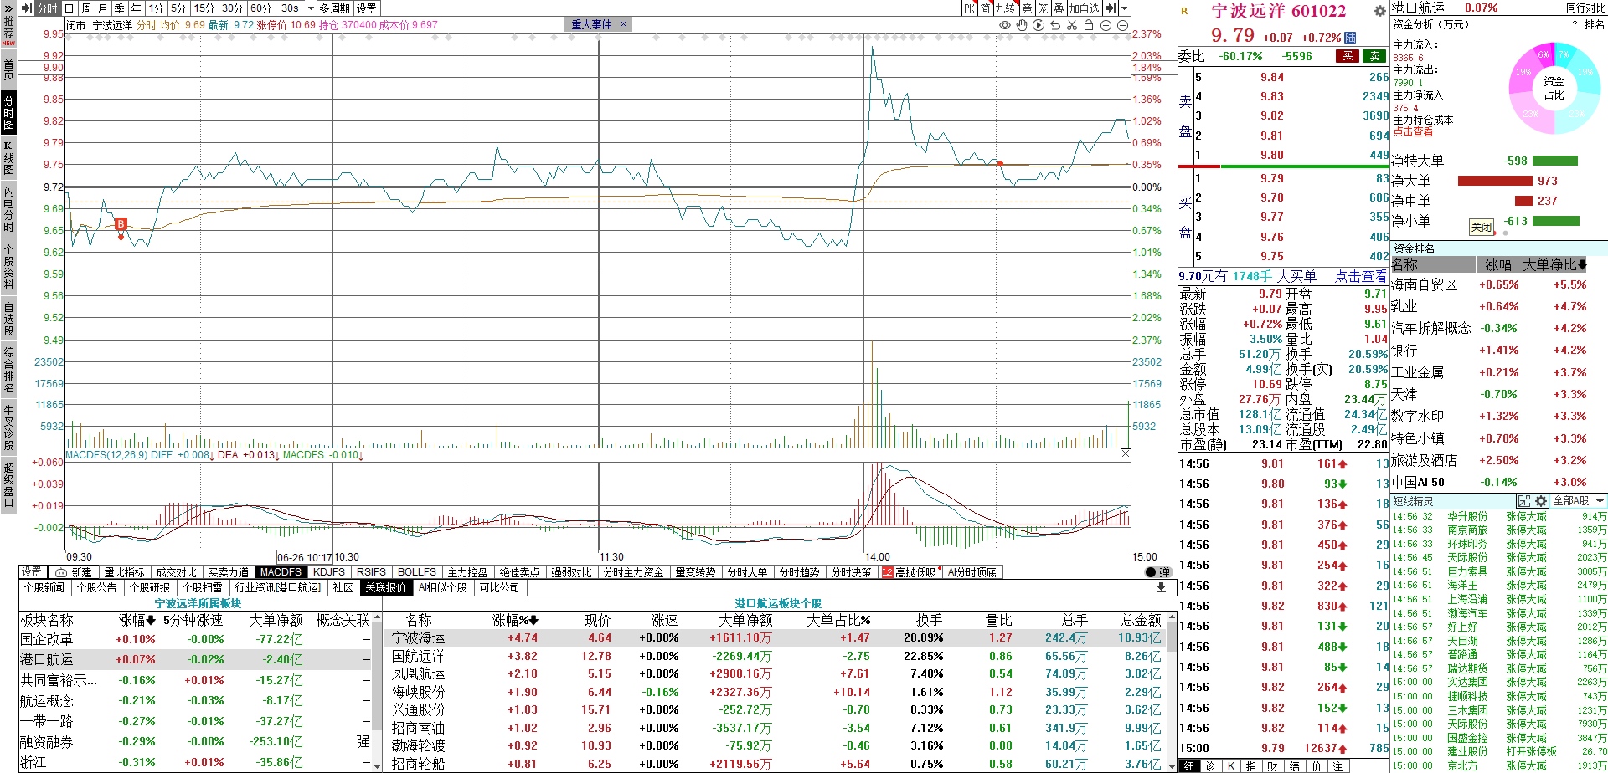The height and width of the screenshot is (773, 1608).
Task: Select the BOLLFS indicator tab
Action: point(417,572)
